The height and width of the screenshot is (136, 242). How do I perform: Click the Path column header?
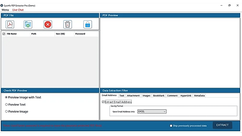[x=43, y=34]
